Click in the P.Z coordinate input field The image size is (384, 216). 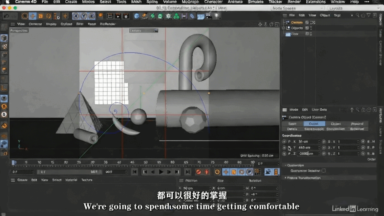tap(308, 153)
